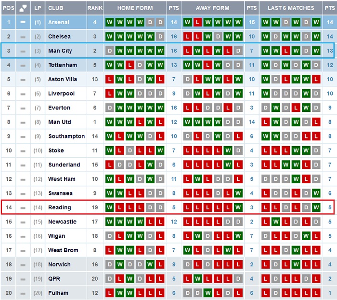Open the Aston Villa club link
The width and height of the screenshot is (337, 300).
pos(63,79)
